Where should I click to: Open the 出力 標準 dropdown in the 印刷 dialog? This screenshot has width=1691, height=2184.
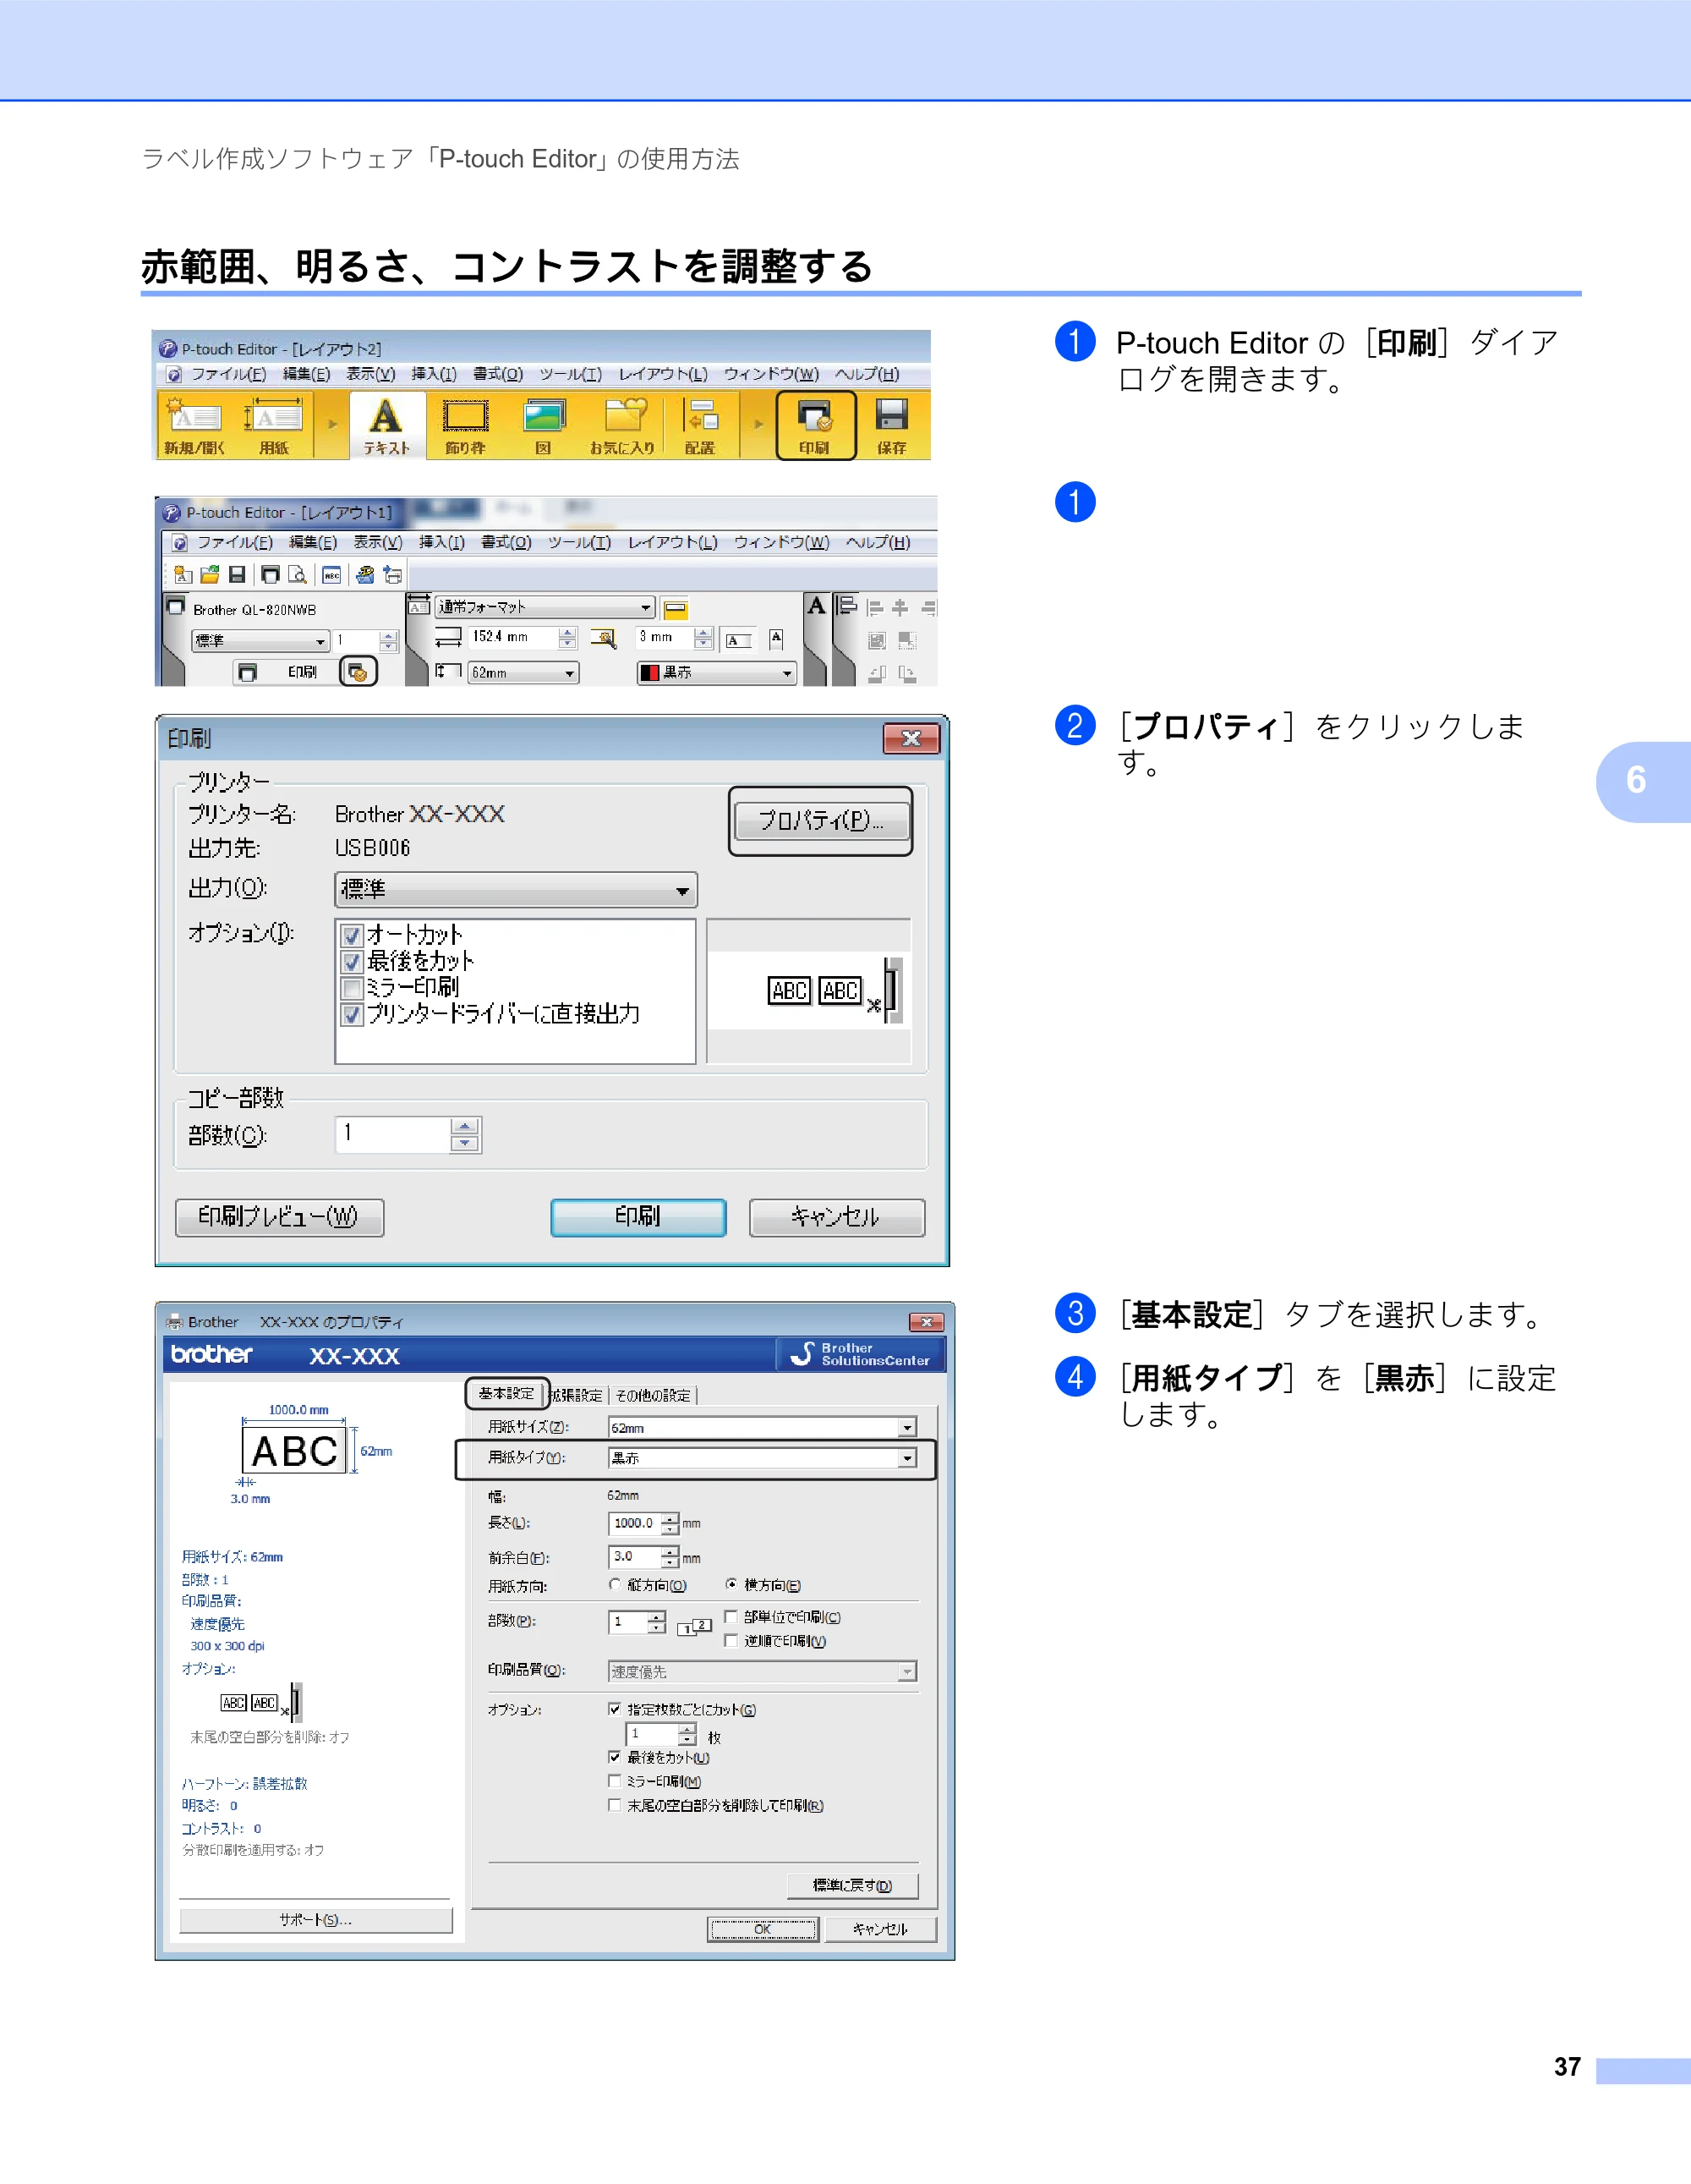point(516,889)
